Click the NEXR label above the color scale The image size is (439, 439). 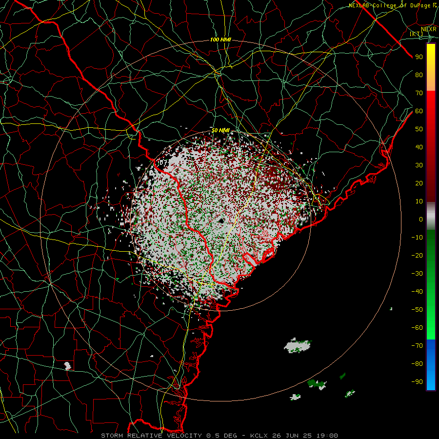(428, 29)
